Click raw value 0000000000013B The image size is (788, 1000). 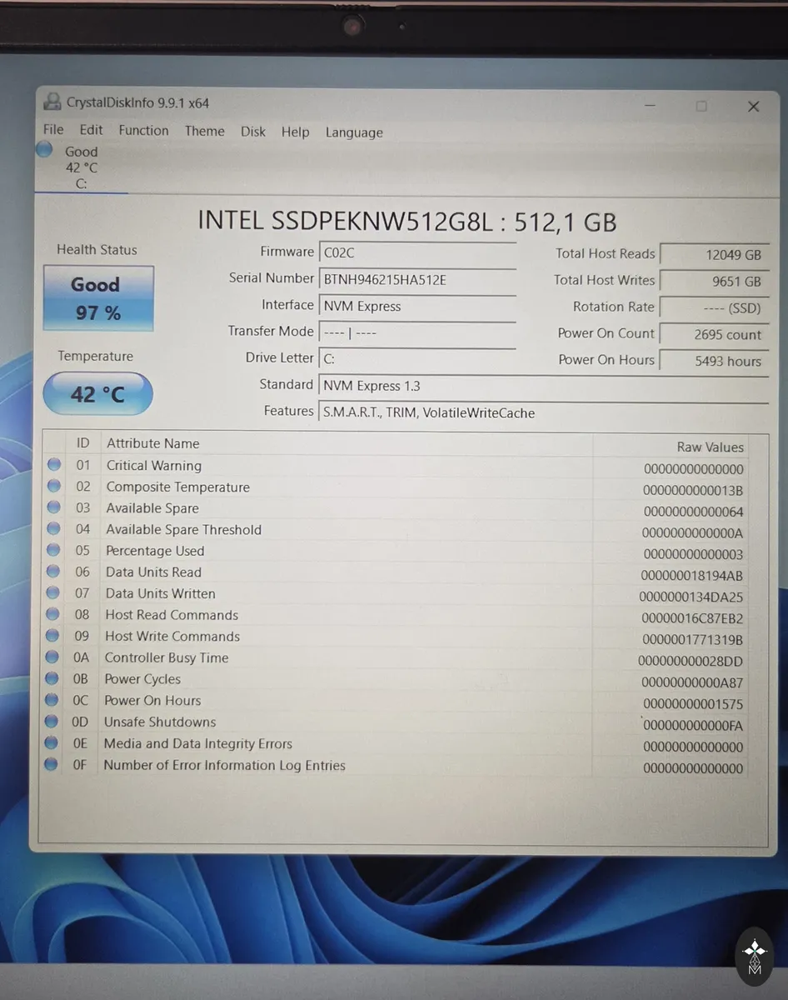coord(693,491)
